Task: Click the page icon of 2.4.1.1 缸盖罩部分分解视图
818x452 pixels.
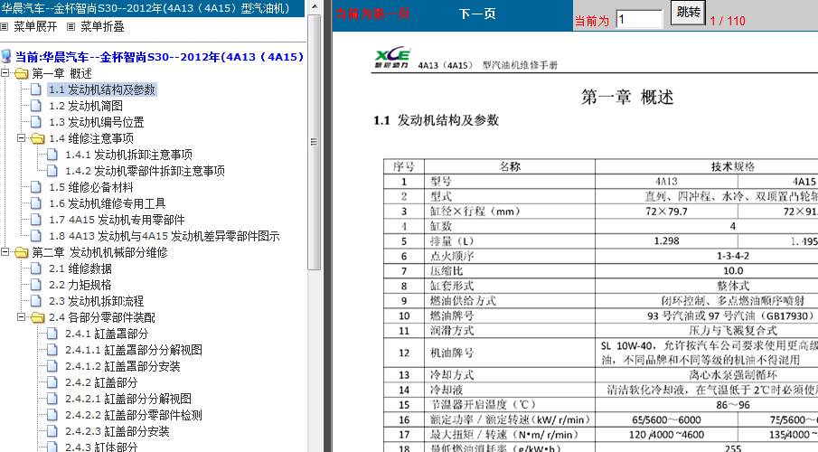Action: click(x=52, y=350)
